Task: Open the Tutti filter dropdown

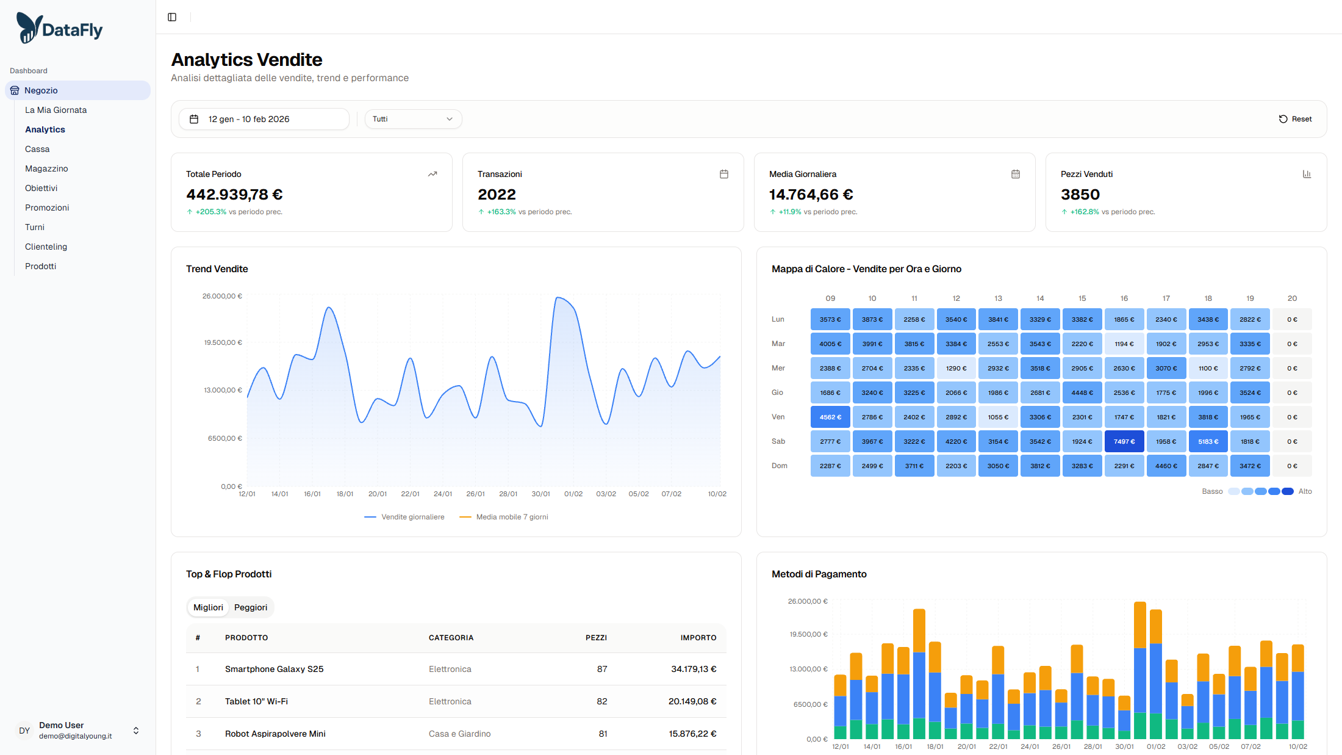Action: point(413,118)
